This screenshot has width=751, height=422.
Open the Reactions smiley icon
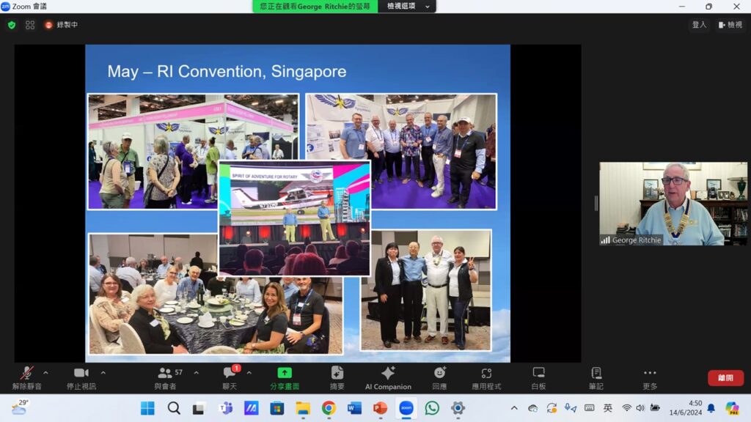(x=439, y=373)
